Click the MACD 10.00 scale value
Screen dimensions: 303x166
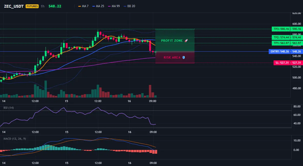(297, 140)
